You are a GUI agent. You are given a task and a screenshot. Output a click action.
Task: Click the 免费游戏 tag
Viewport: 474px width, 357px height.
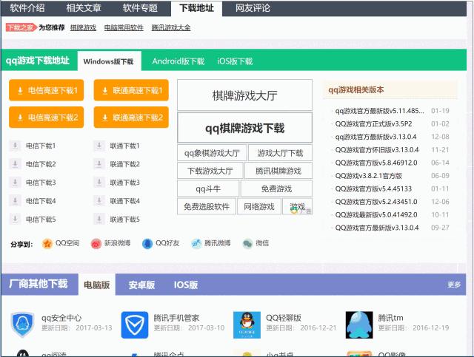point(276,189)
